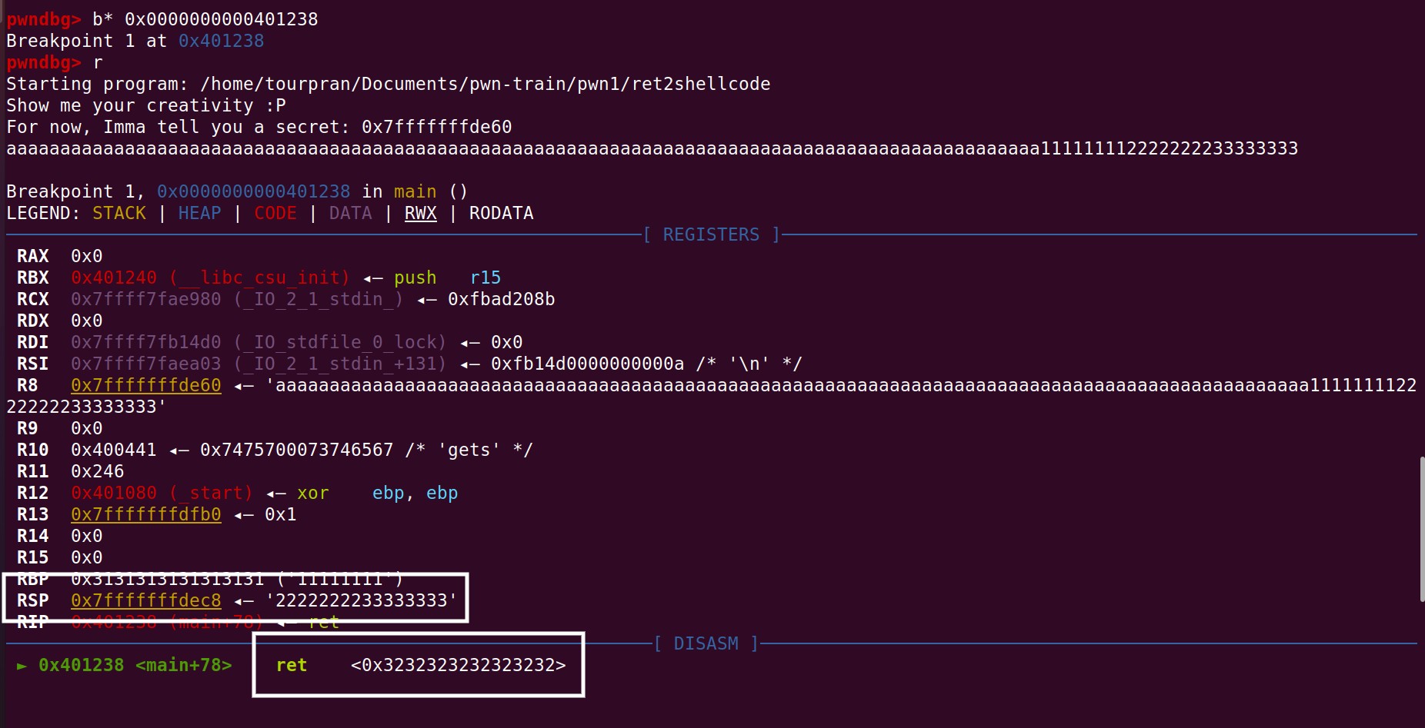Click the return target 0x3232323232323232
Viewport: 1425px width, 728px height.
[458, 665]
